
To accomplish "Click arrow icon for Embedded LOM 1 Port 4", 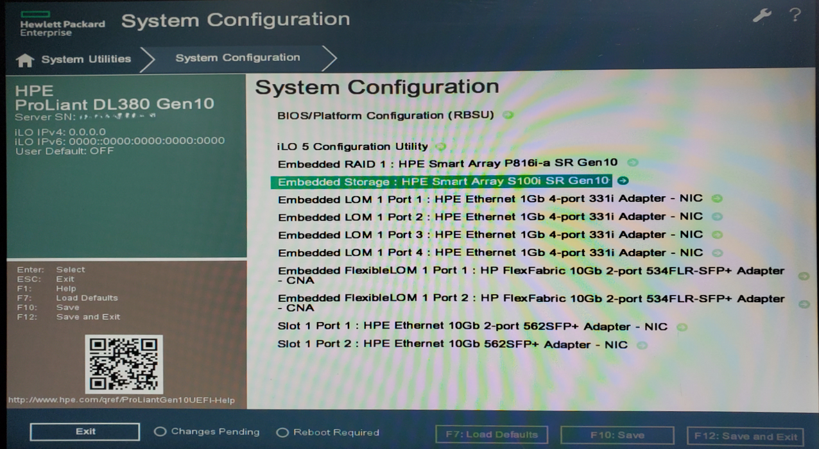I will [x=717, y=253].
